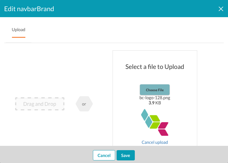Click the Drag and Drop zone
Image resolution: width=228 pixels, height=163 pixels.
click(40, 104)
